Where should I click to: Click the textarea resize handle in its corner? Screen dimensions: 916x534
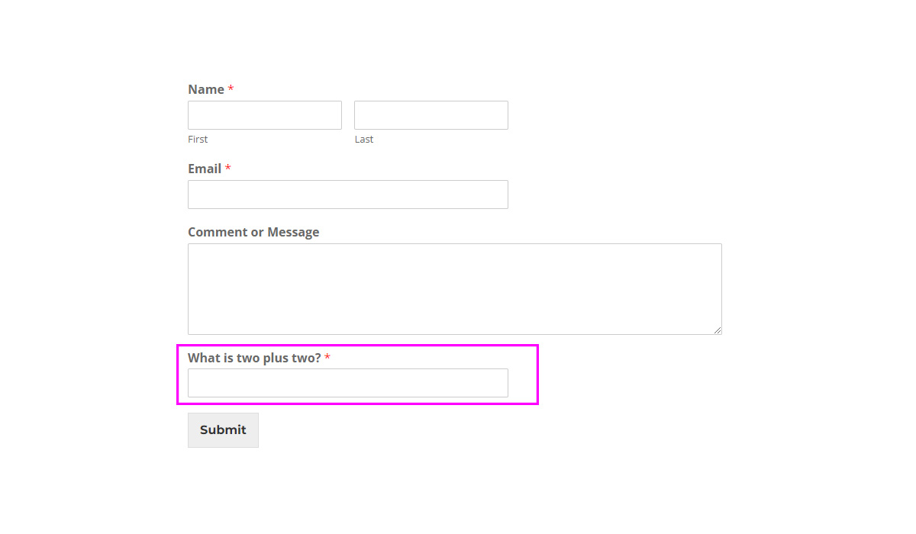pos(717,330)
